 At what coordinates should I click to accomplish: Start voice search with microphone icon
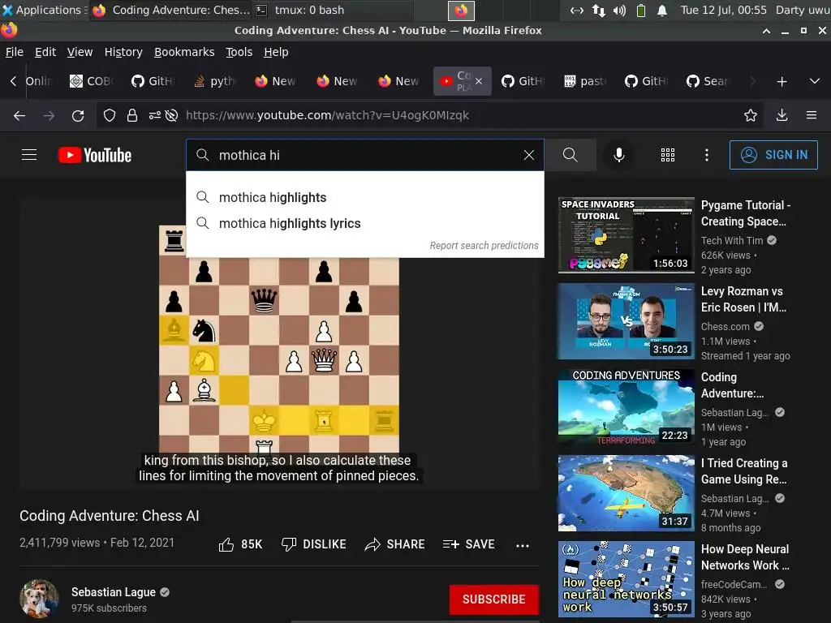click(618, 155)
